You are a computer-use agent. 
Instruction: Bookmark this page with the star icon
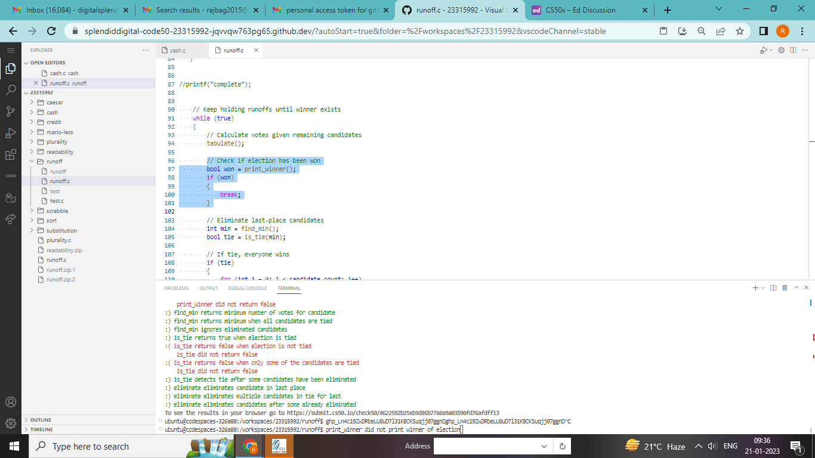[x=740, y=31]
